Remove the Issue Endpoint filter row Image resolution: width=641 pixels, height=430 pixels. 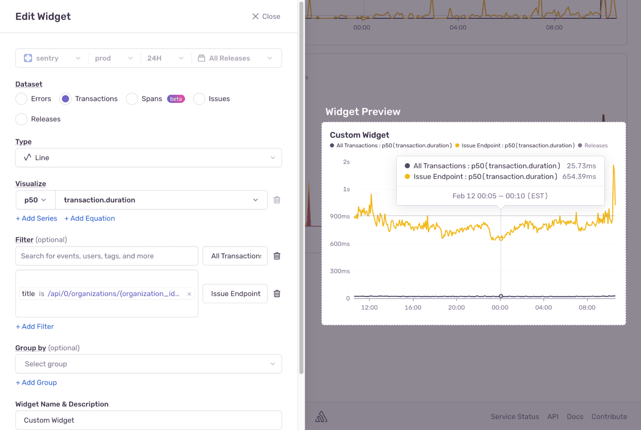[x=277, y=293]
